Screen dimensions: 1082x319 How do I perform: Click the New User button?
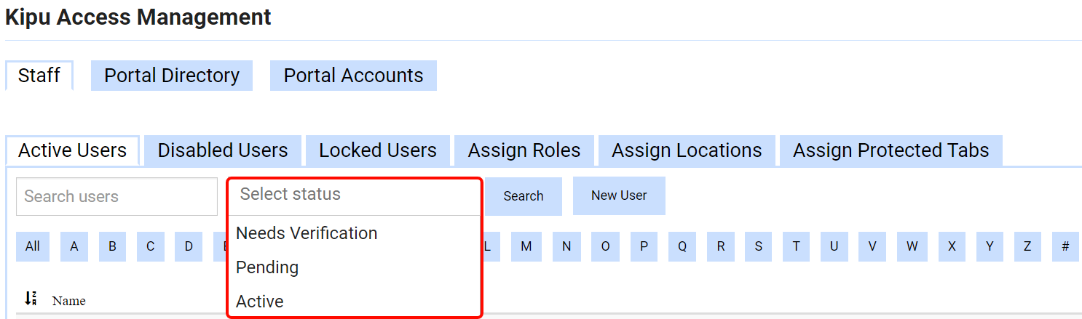point(619,195)
